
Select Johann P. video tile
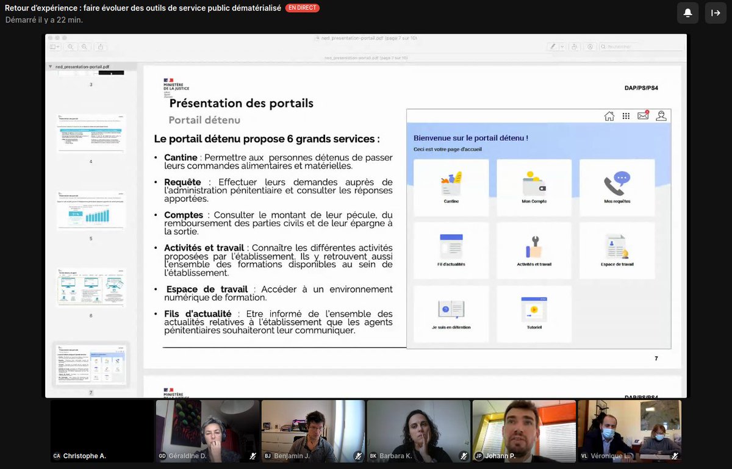pos(524,431)
